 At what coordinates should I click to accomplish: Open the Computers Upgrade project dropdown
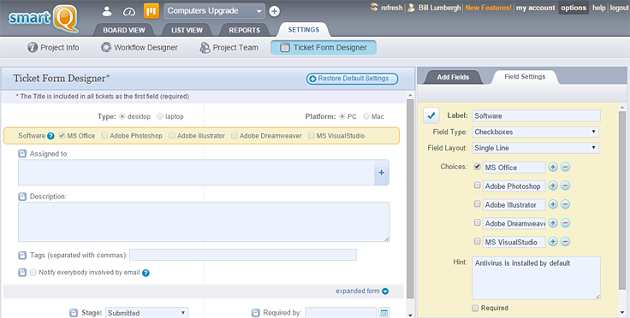[214, 11]
